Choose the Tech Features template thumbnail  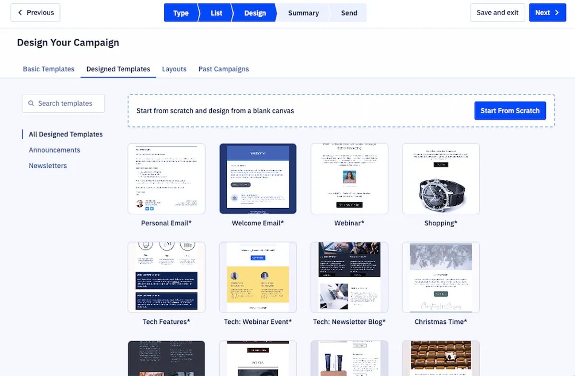click(166, 277)
